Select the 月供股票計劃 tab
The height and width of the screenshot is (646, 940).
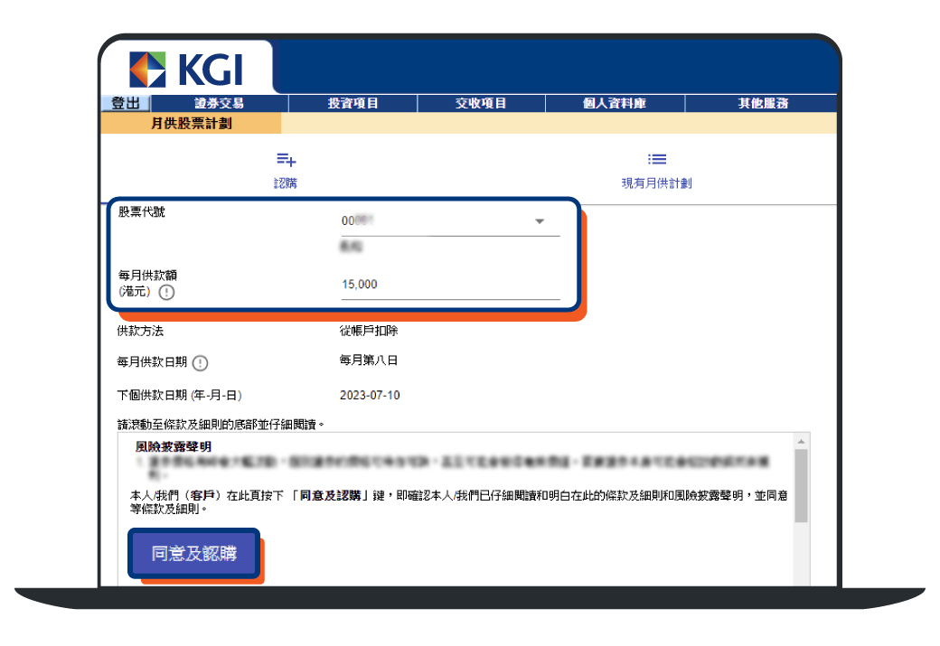[192, 124]
